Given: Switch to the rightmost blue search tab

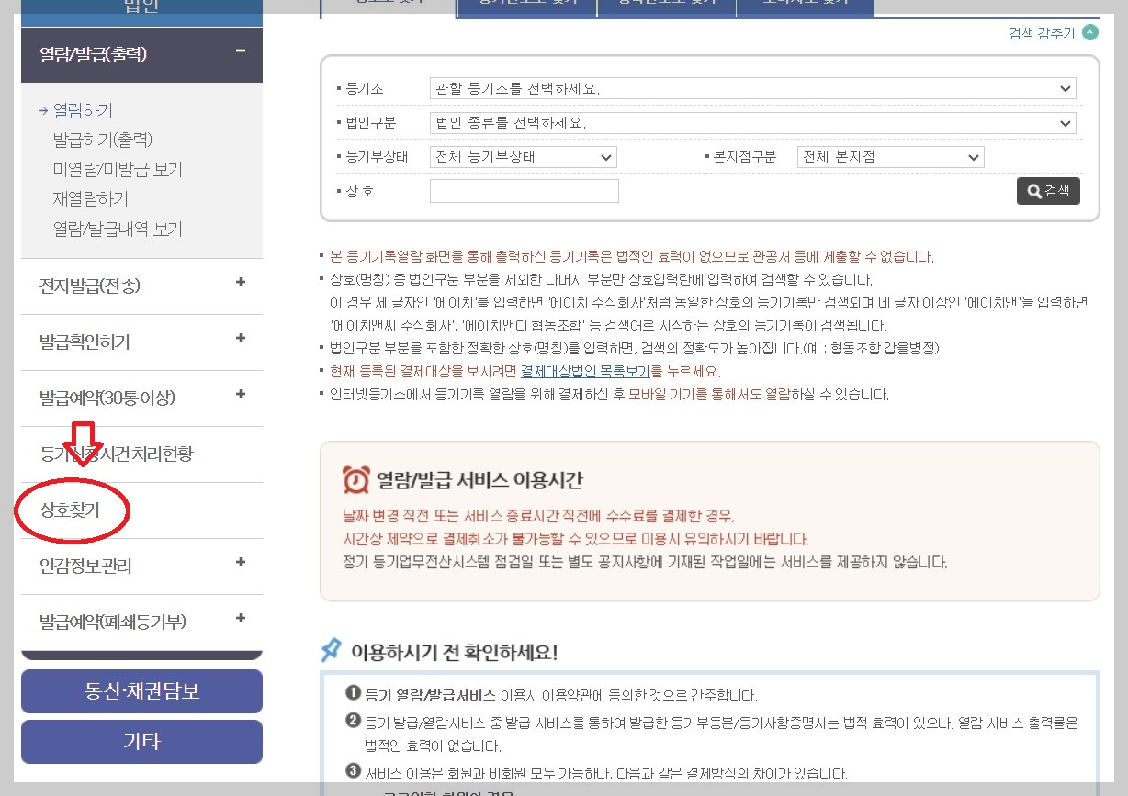Looking at the screenshot, I should [x=806, y=6].
